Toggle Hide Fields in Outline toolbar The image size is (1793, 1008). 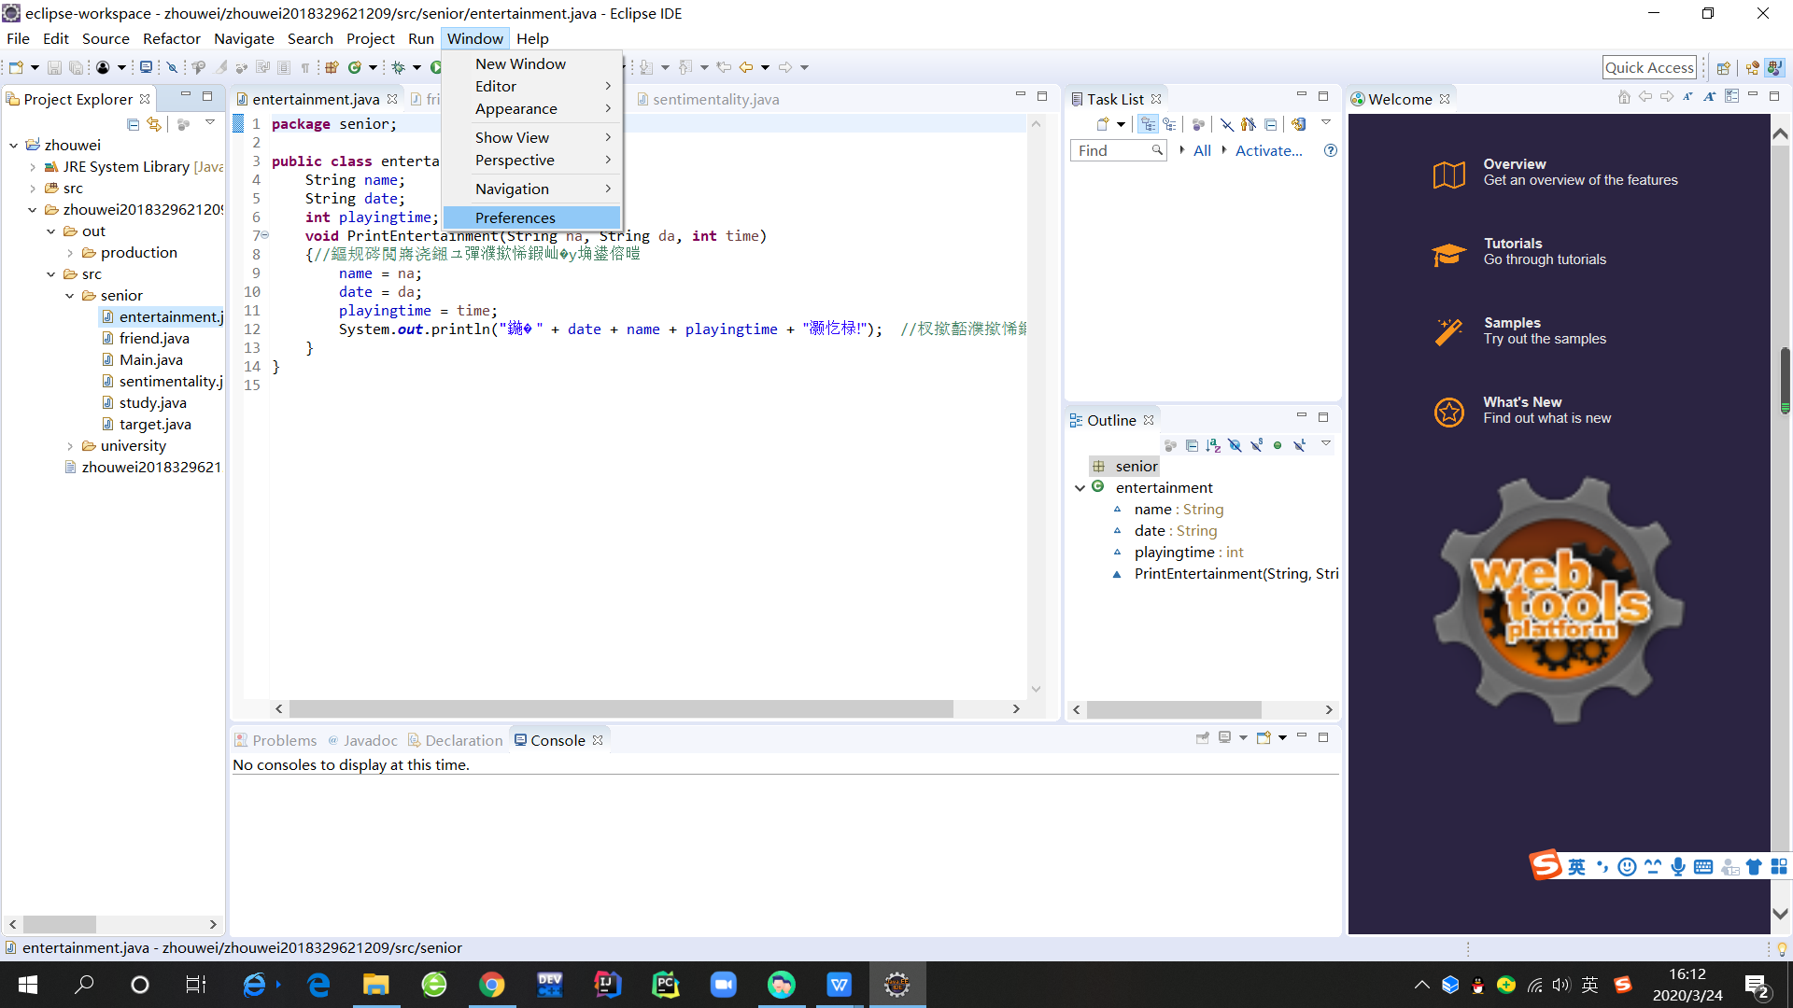tap(1235, 446)
